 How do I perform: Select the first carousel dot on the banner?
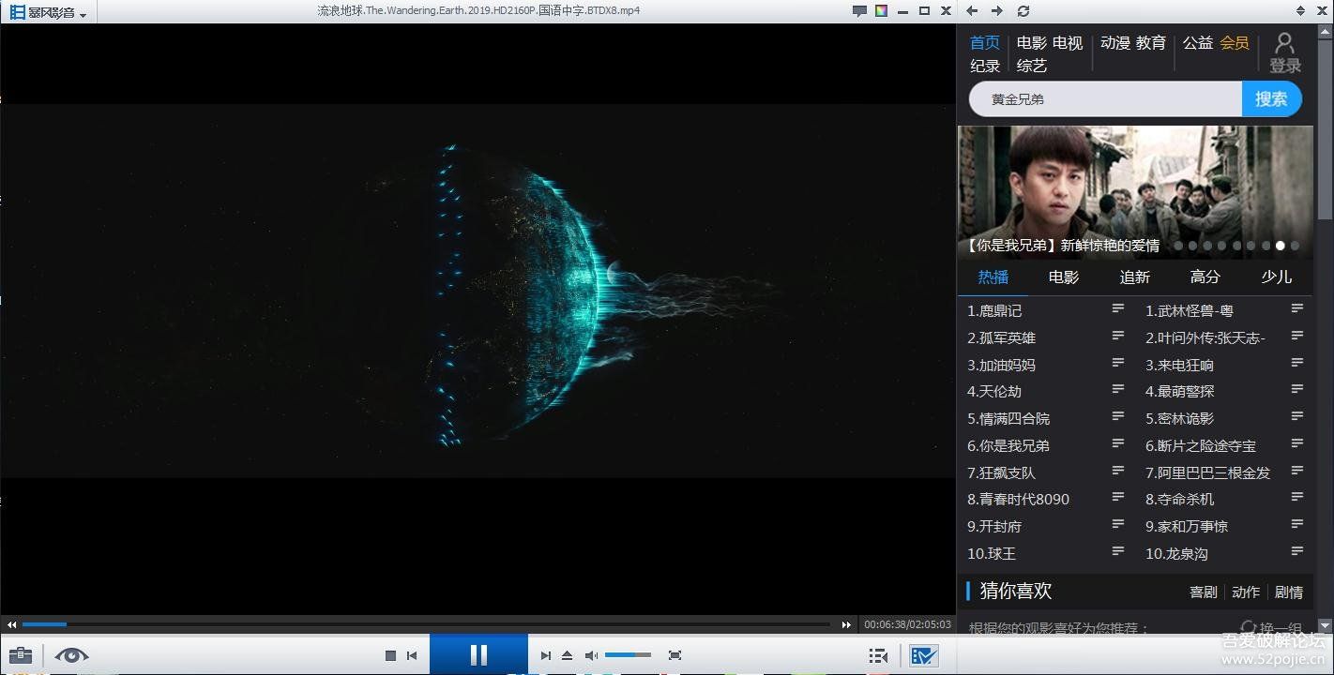tap(1178, 246)
